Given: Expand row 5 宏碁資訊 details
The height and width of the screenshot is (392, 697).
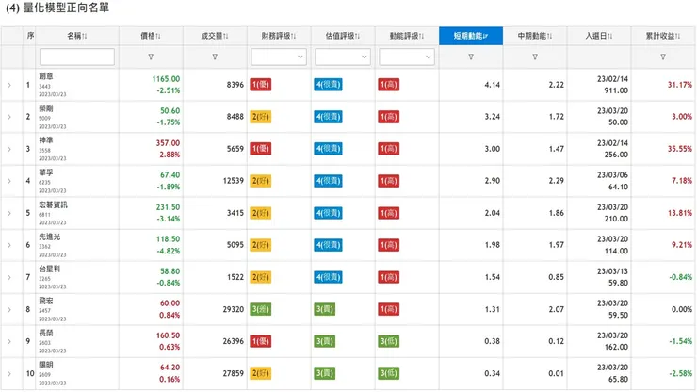Looking at the screenshot, I should click(x=9, y=213).
